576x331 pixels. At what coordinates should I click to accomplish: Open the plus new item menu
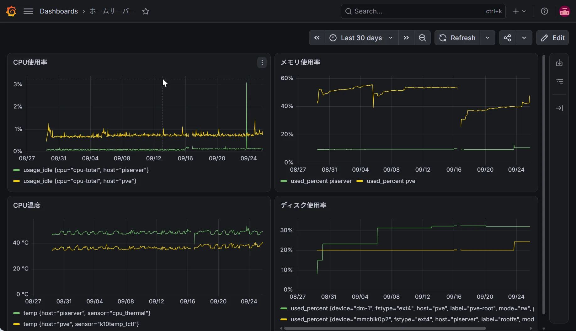click(x=519, y=11)
